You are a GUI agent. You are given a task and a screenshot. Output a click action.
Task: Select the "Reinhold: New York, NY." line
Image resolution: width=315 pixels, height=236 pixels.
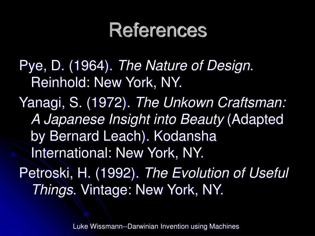pyautogui.click(x=106, y=82)
